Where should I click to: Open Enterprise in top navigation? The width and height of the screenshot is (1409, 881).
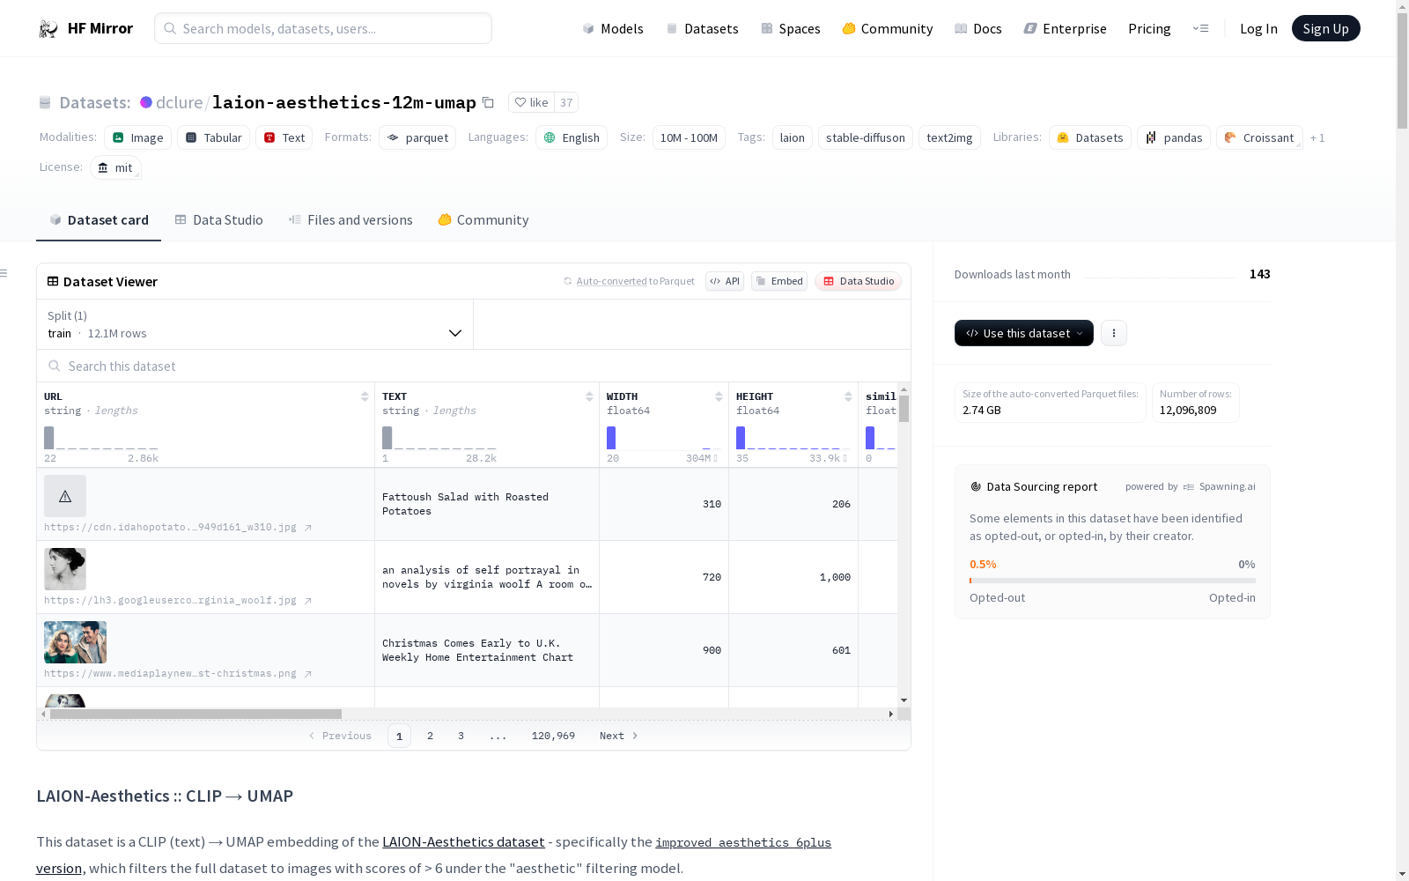(1066, 28)
